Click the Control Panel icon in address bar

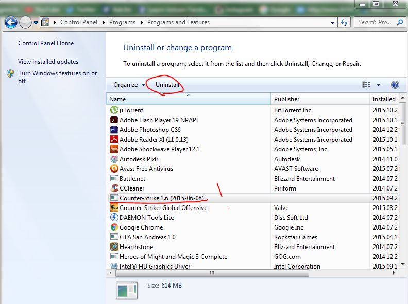(x=45, y=22)
